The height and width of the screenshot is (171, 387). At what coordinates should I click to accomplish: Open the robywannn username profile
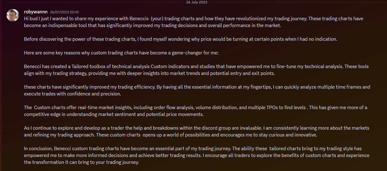(x=35, y=12)
